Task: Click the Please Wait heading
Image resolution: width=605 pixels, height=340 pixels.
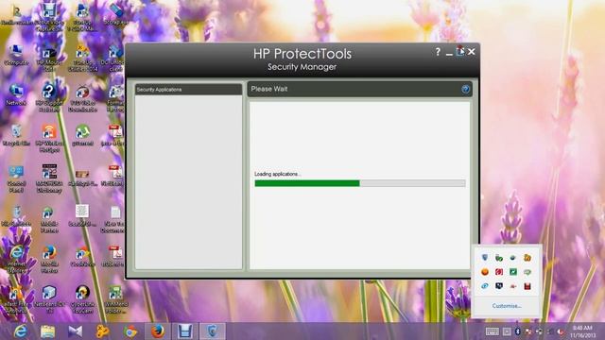Action: pyautogui.click(x=269, y=89)
